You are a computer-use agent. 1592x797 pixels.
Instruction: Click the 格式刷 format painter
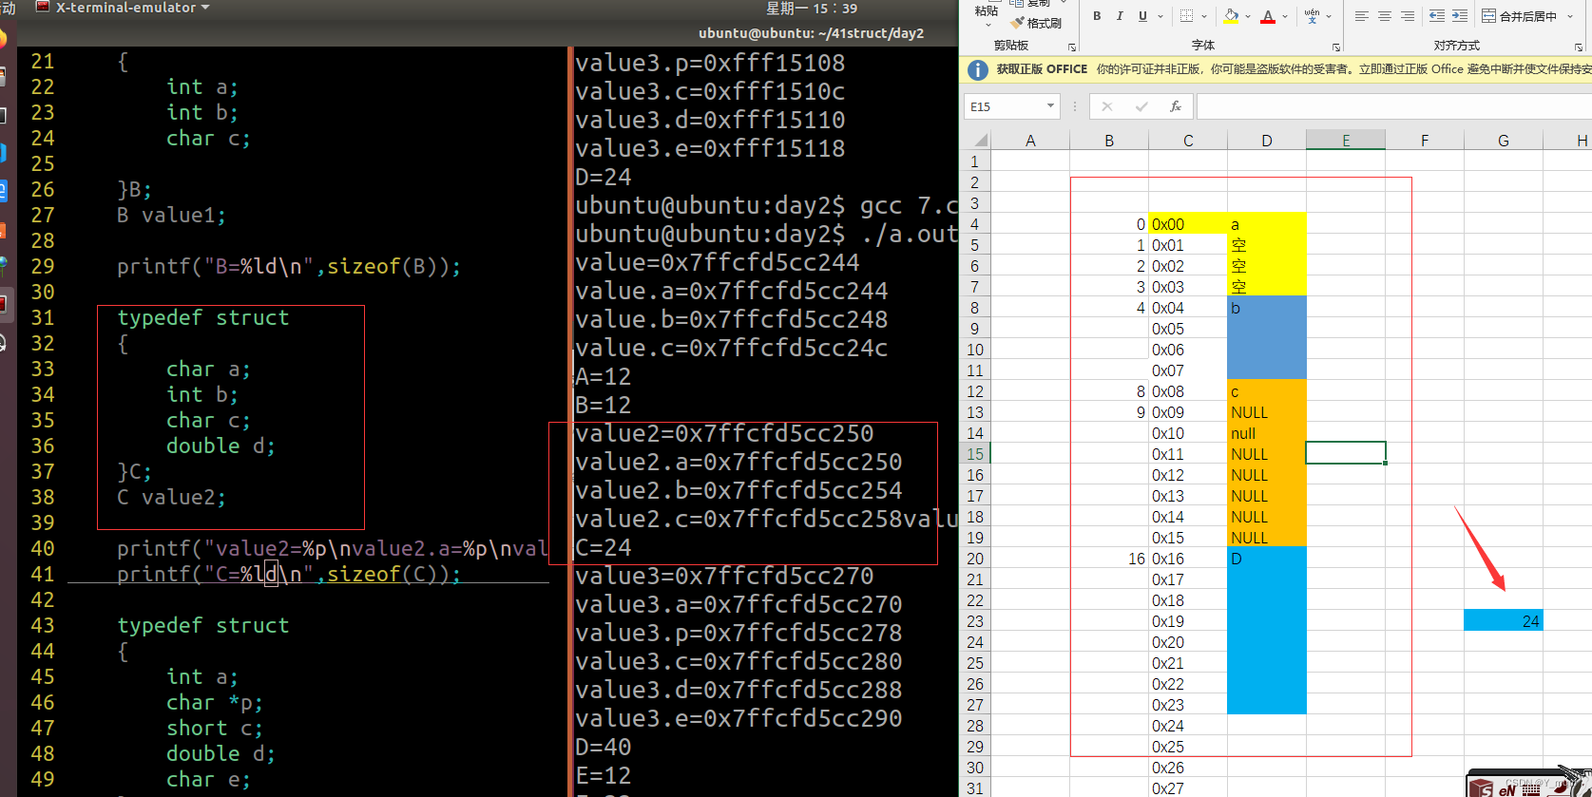point(1036,23)
